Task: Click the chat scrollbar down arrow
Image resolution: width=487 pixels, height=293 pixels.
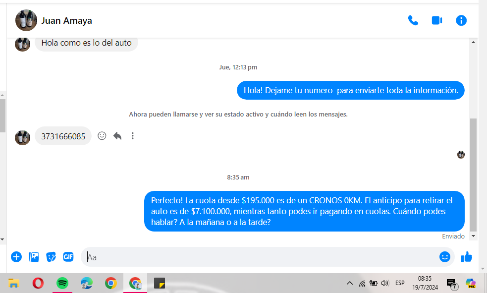Action: pyautogui.click(x=473, y=236)
